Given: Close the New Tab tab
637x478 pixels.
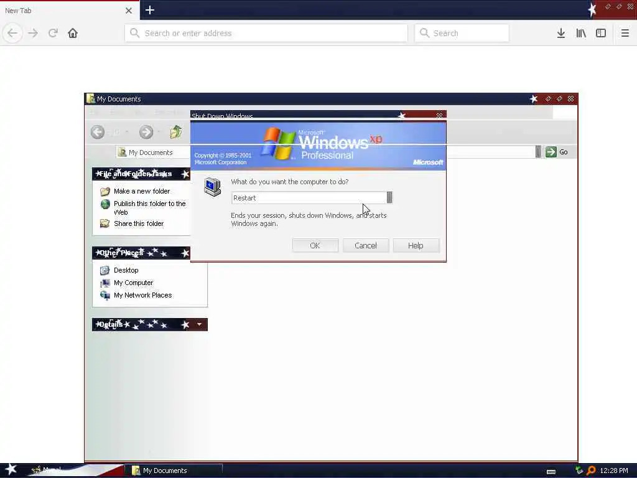Looking at the screenshot, I should pyautogui.click(x=129, y=11).
